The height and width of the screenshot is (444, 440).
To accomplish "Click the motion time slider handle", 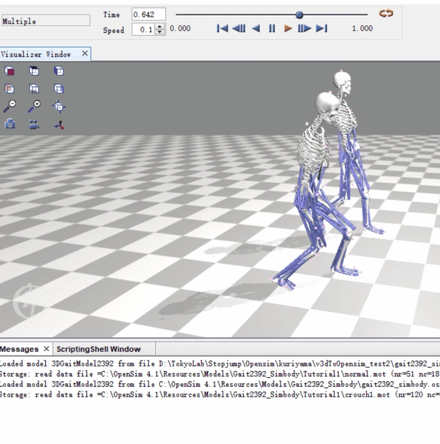I will pyautogui.click(x=299, y=15).
